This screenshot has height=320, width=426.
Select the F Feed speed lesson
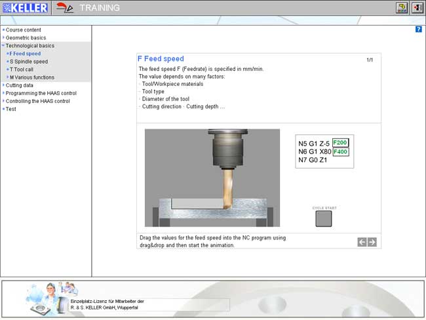coord(25,54)
